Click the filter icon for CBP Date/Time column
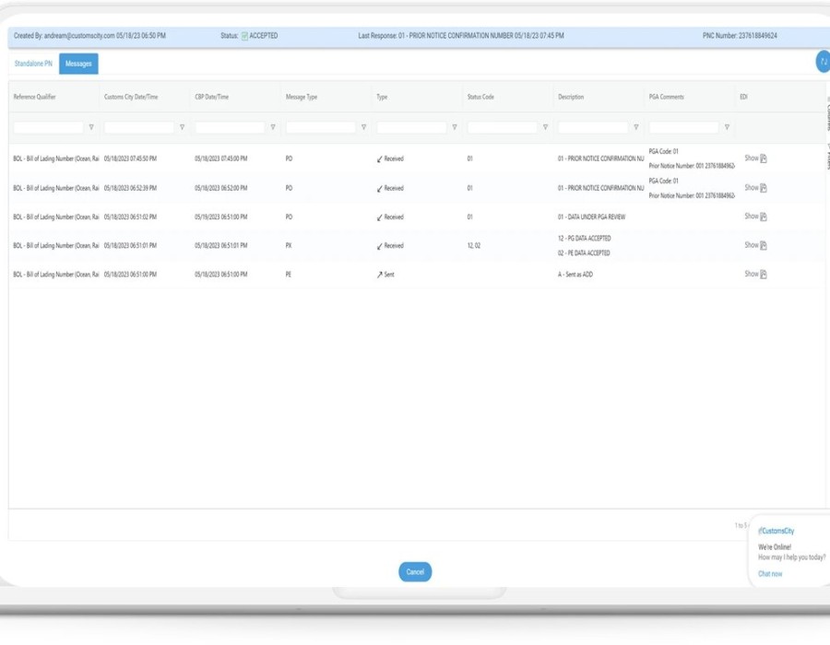Image resolution: width=830 pixels, height=645 pixels. tap(272, 127)
